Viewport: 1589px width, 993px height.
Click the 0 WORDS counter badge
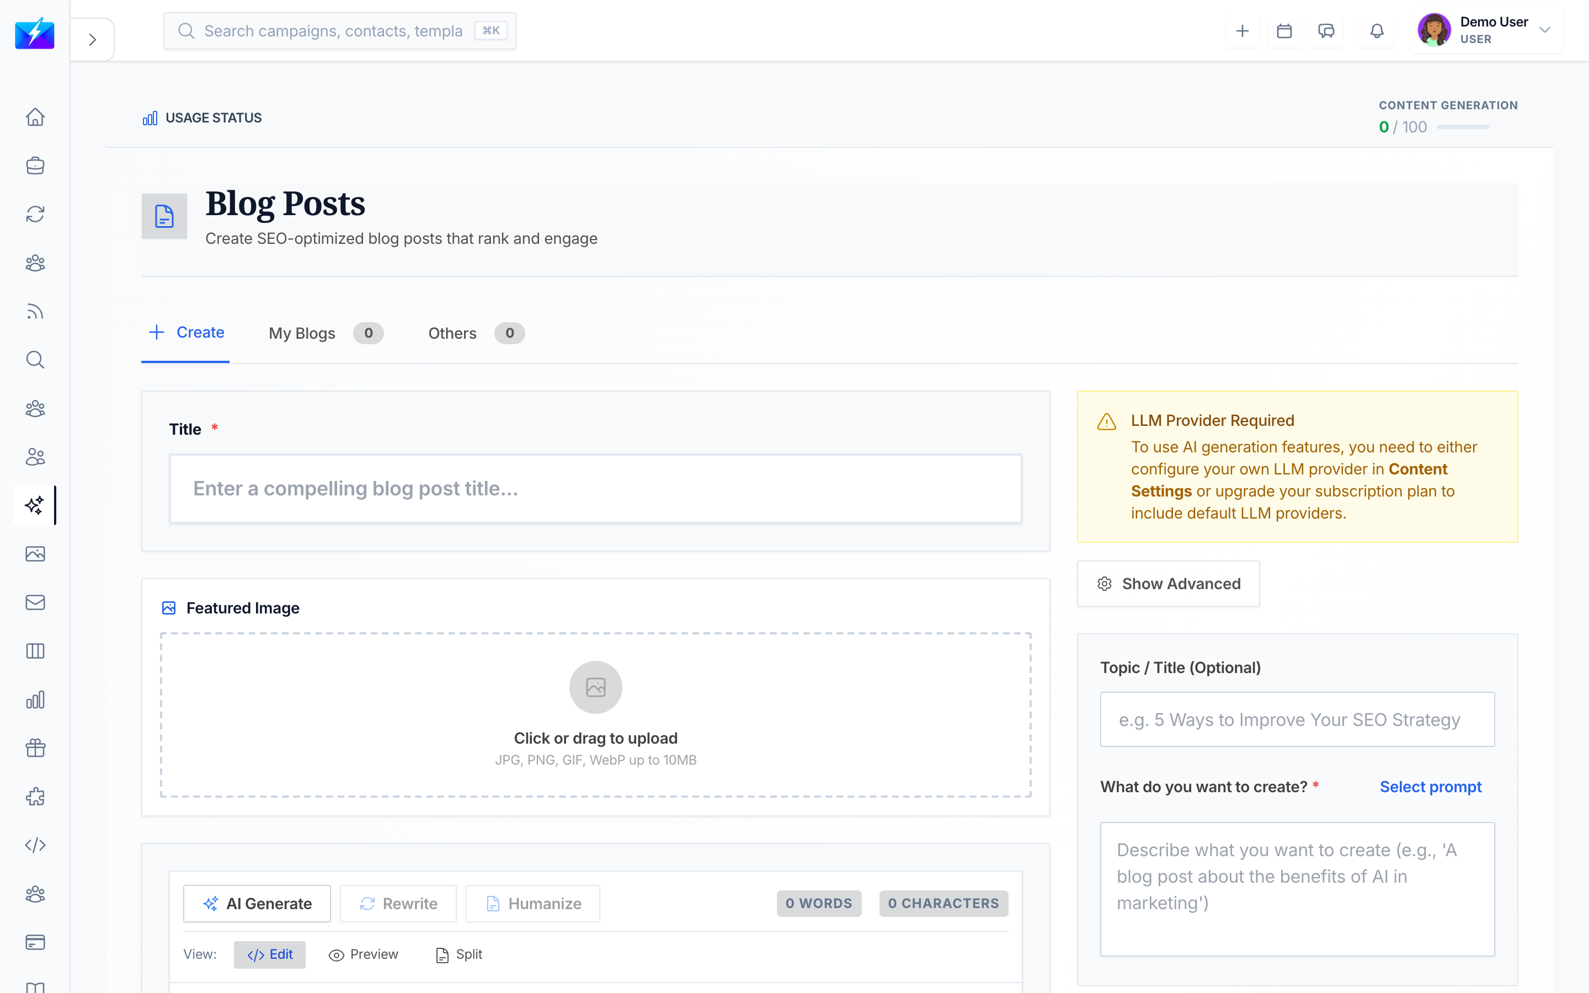click(819, 904)
